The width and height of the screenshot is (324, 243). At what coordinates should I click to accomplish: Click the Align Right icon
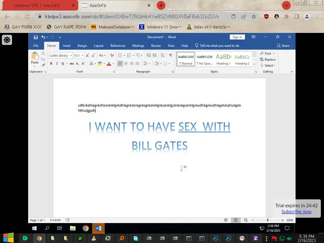tap(132, 63)
